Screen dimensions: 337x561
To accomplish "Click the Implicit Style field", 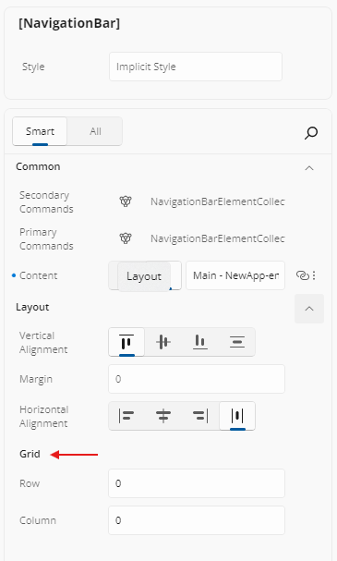I will tap(196, 67).
